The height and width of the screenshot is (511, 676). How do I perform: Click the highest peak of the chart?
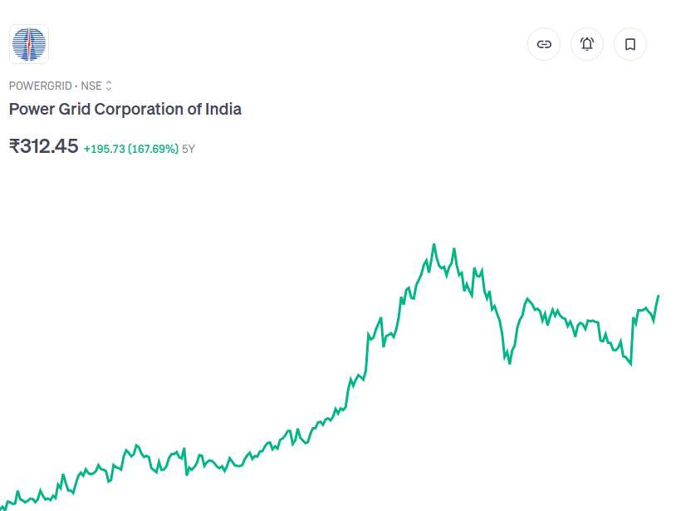coord(434,245)
